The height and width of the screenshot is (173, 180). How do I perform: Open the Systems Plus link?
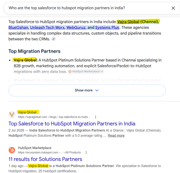coord(107,27)
